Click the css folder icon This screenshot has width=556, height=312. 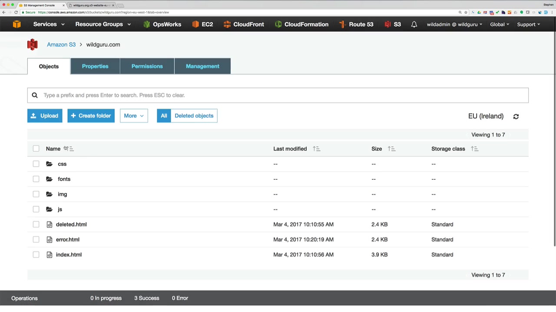click(x=49, y=164)
